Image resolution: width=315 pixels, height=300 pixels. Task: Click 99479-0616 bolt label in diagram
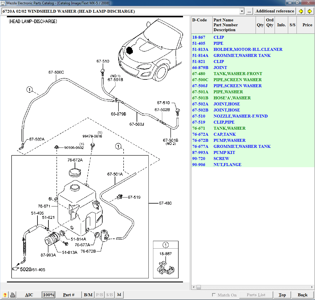[92, 136]
